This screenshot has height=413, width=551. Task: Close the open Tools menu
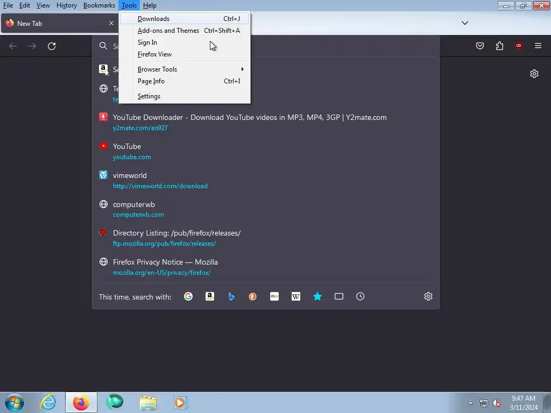pos(129,5)
